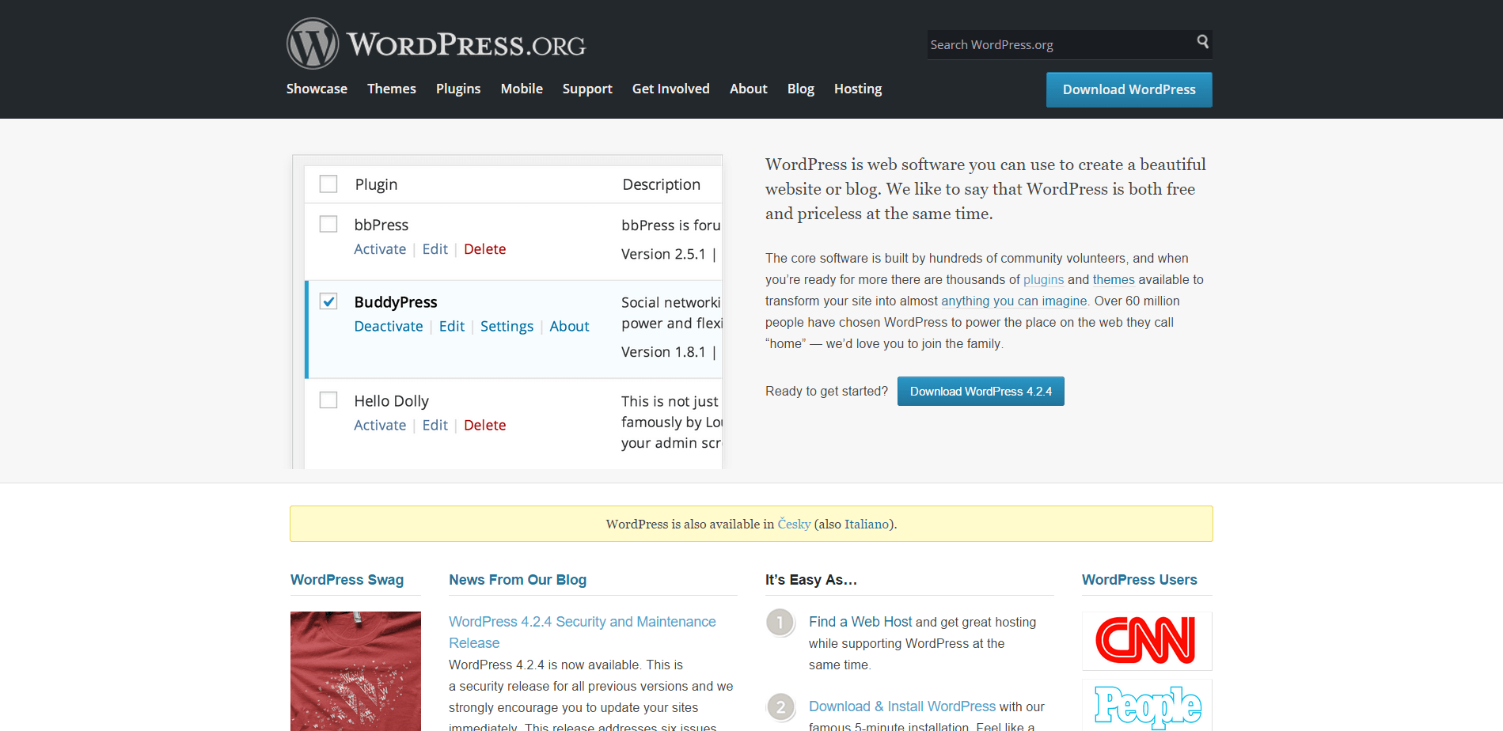Open the Themes menu item
The height and width of the screenshot is (731, 1503).
[392, 89]
